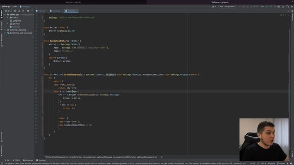Image resolution: width=294 pixels, height=165 pixels.
Task: Expand go.mod node in project tree
Action: [8, 24]
